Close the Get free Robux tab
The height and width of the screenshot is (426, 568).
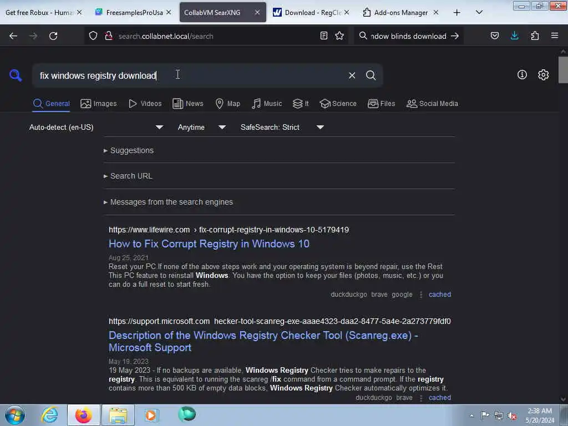pos(79,12)
